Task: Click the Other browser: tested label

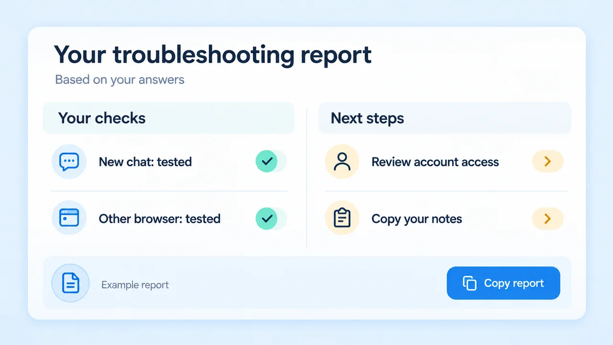Action: coord(159,219)
